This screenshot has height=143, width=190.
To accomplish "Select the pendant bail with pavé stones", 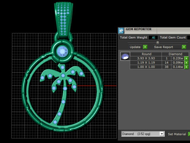I will (x=63, y=20).
